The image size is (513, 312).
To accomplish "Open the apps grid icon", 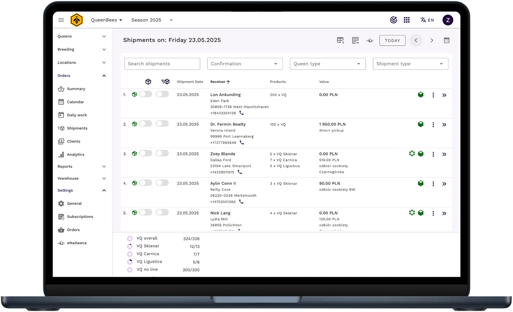I will click(407, 20).
